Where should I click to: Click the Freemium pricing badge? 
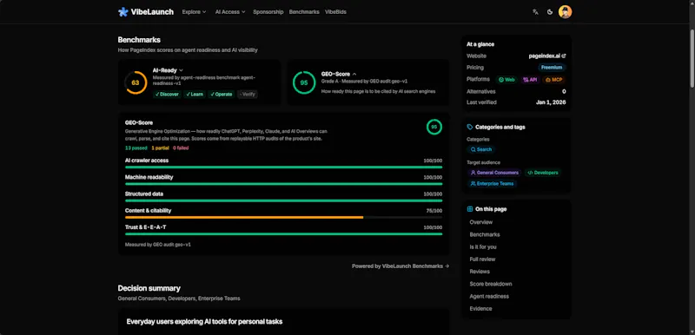[552, 68]
